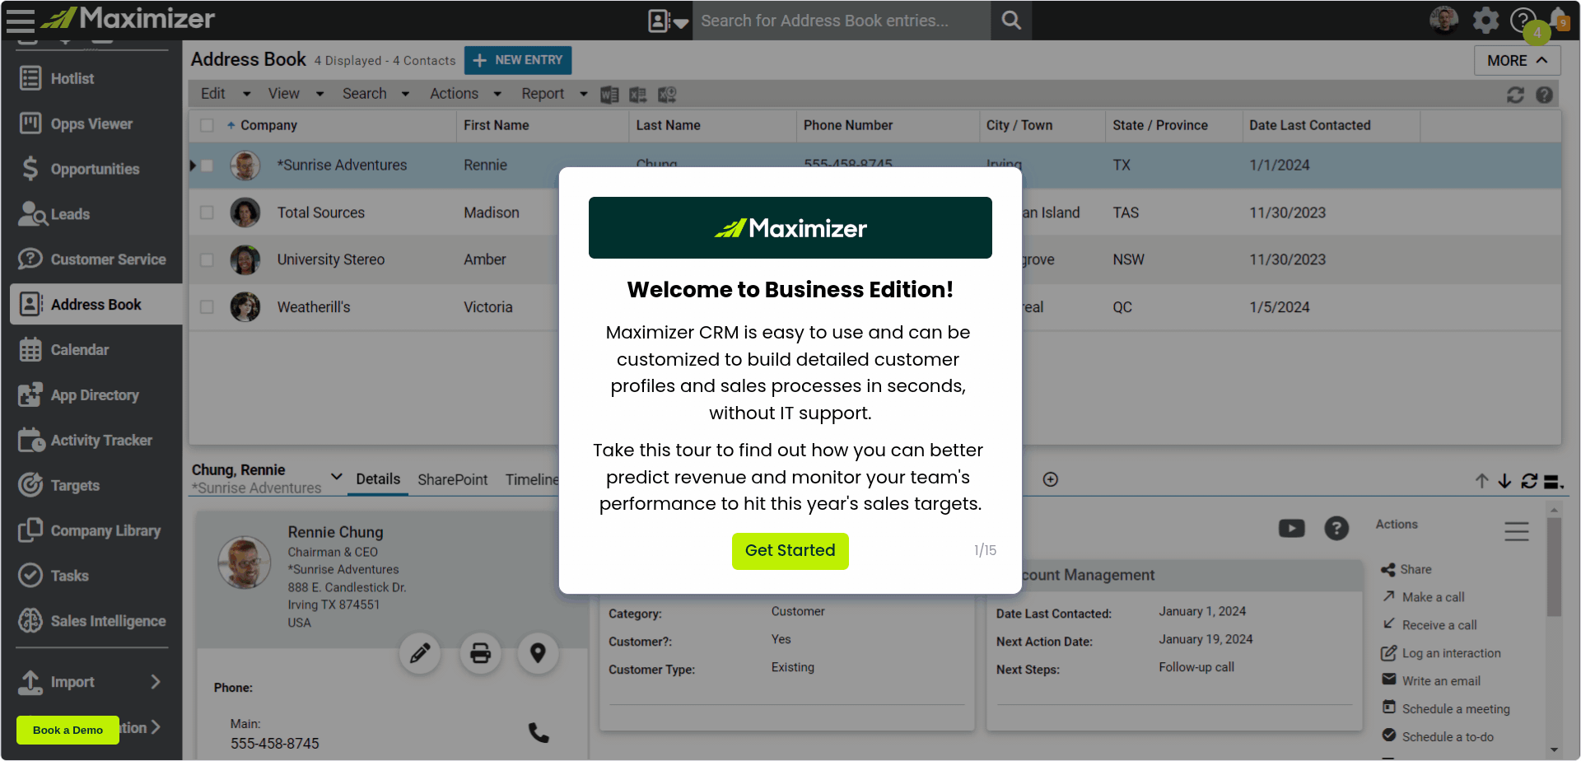Toggle the select-all checkbox in header

click(207, 125)
